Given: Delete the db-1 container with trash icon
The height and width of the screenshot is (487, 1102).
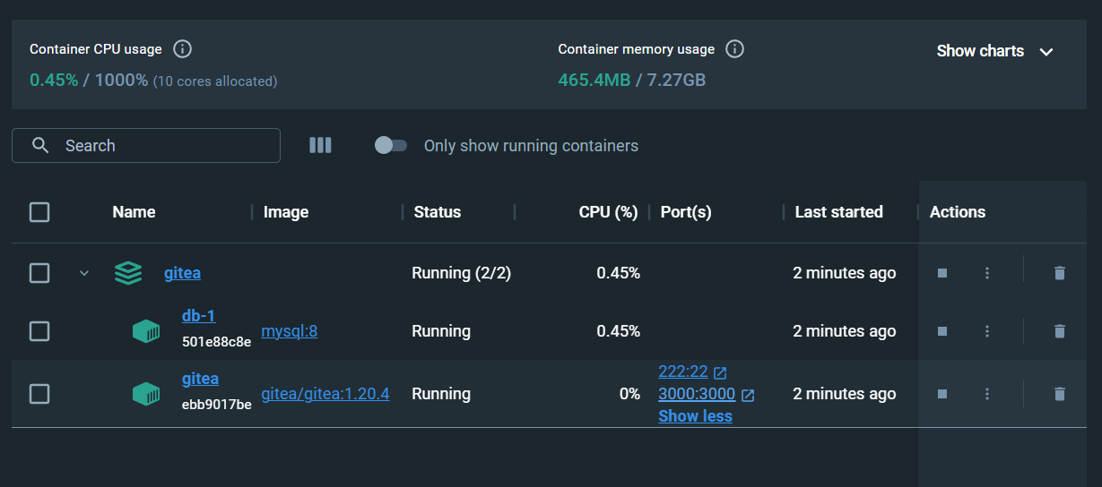Looking at the screenshot, I should [x=1059, y=331].
